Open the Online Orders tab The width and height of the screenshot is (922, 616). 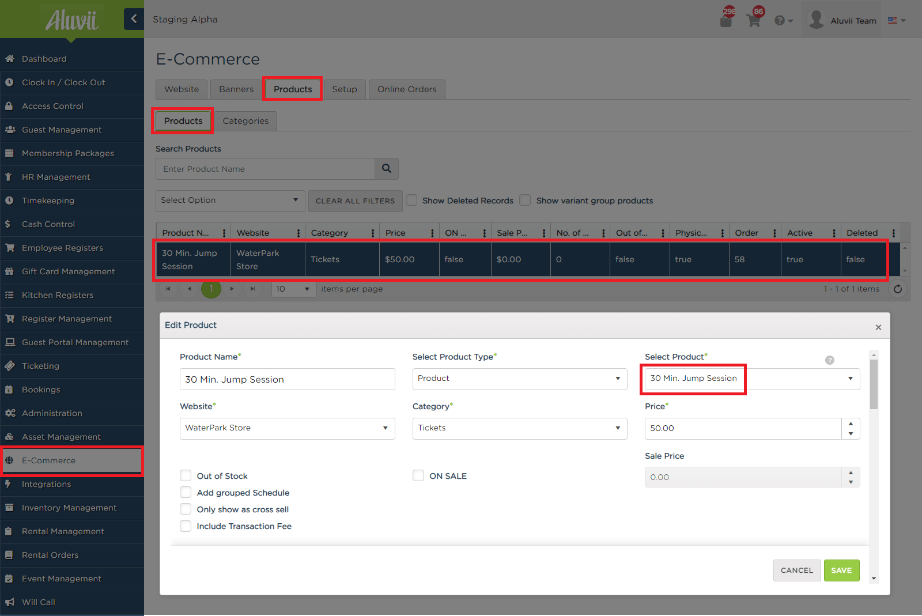coord(406,89)
